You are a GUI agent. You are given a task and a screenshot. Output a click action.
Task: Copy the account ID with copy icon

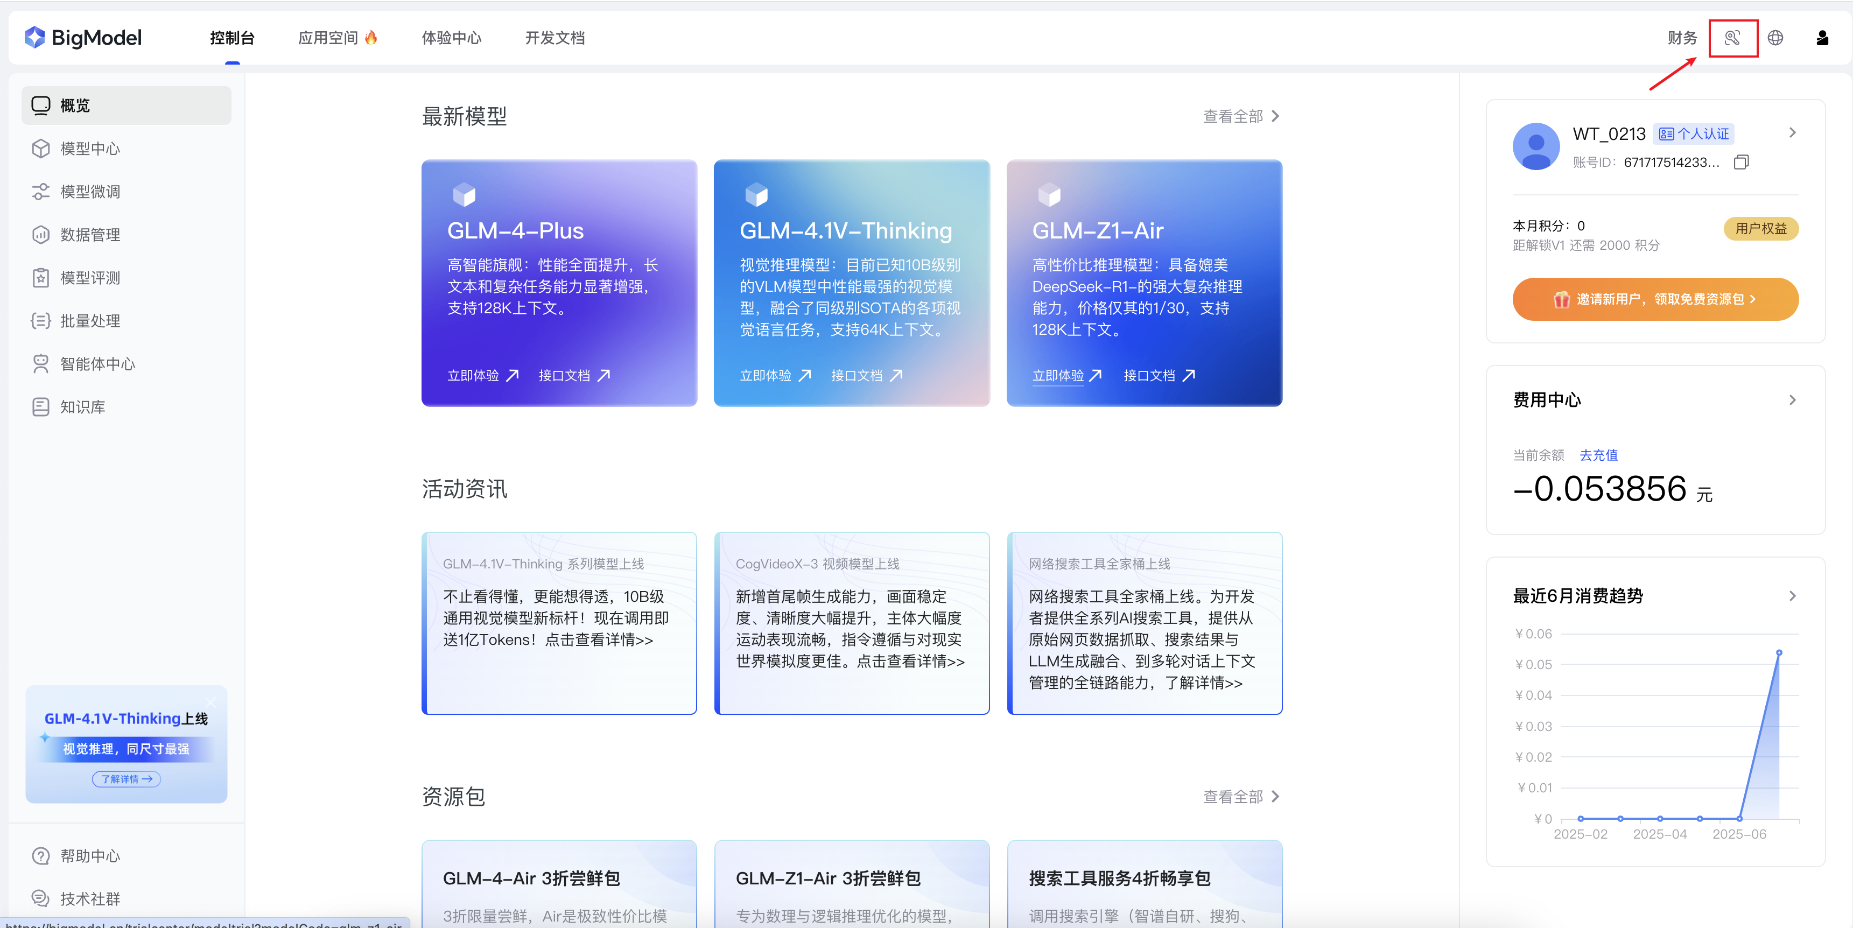click(1741, 162)
